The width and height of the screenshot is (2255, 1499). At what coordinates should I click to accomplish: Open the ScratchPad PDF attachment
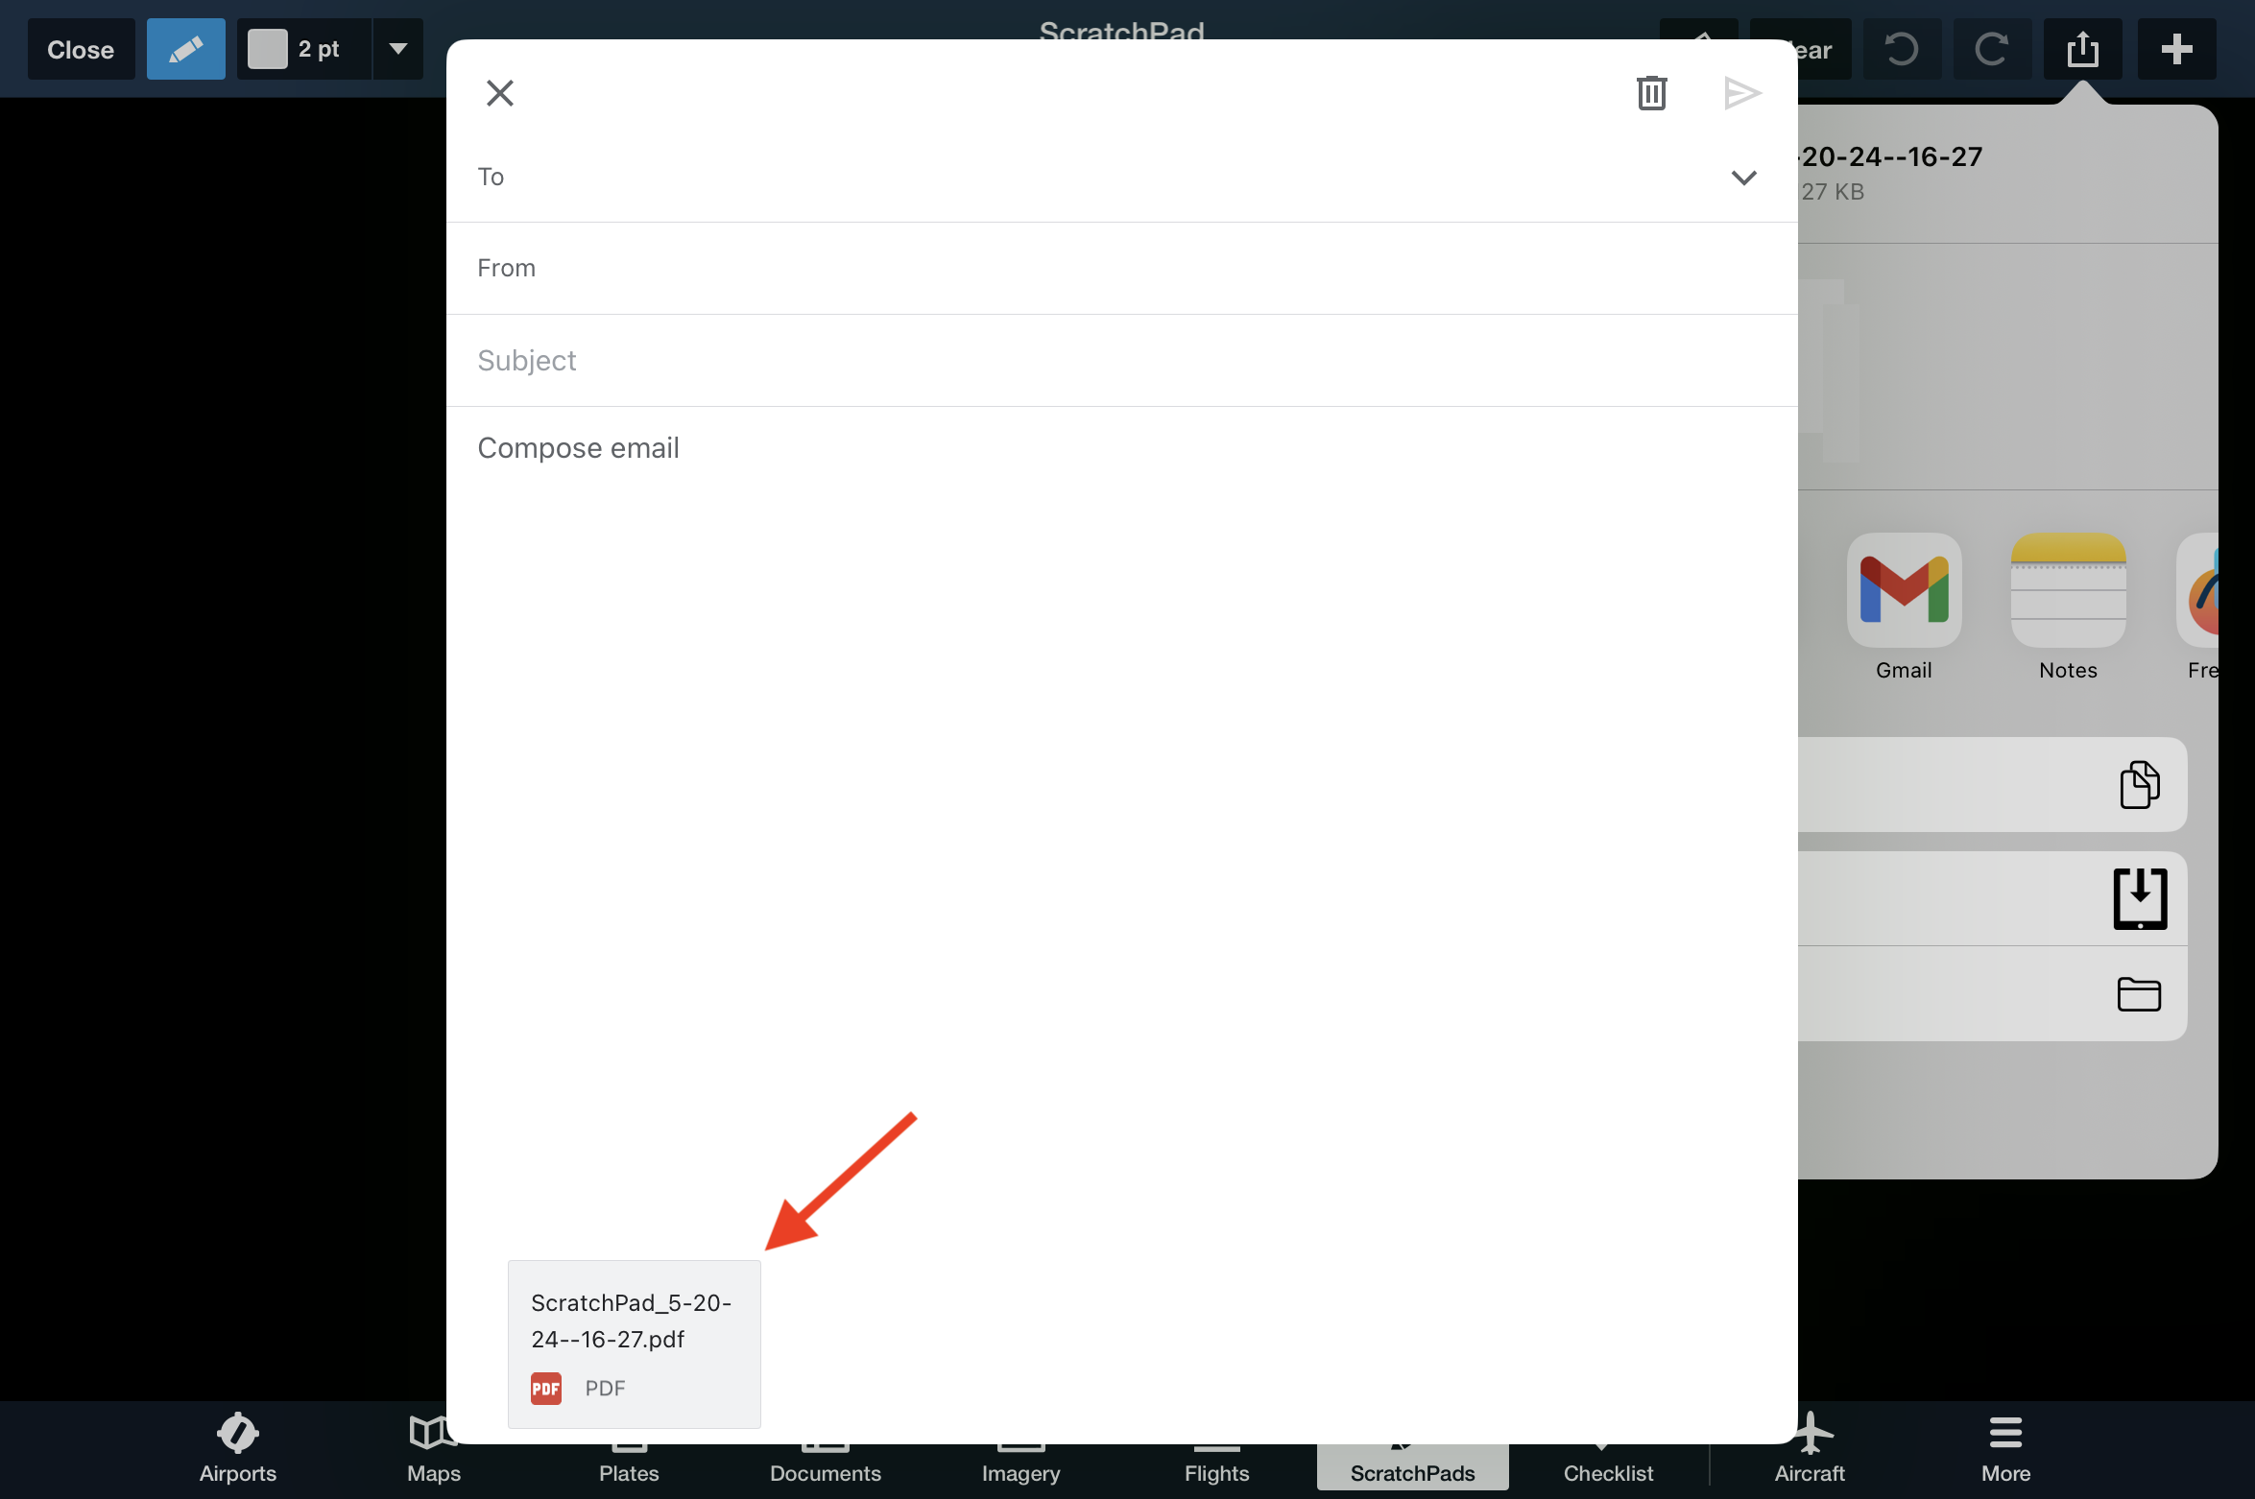[x=634, y=1344]
